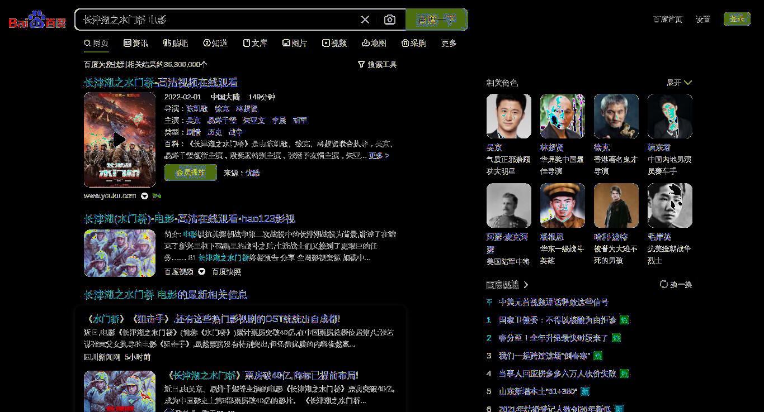Click 林超贤 portrait thumbnail
The image size is (764, 412).
click(563, 116)
